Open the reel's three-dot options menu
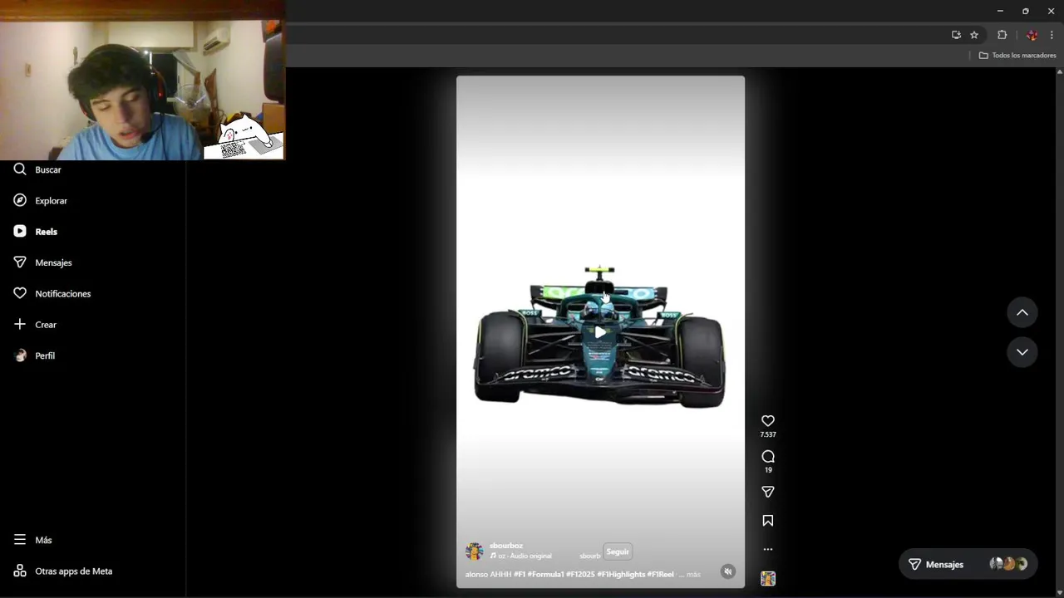 [768, 549]
